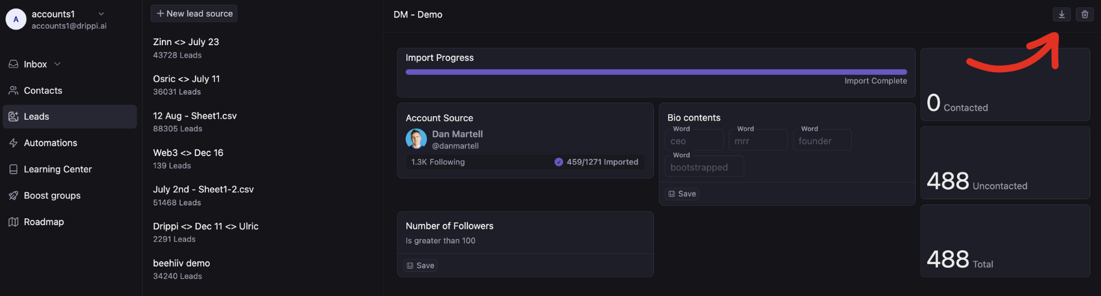The width and height of the screenshot is (1101, 296).
Task: Open the accounts1 account switcher dropdown
Action: tap(101, 14)
